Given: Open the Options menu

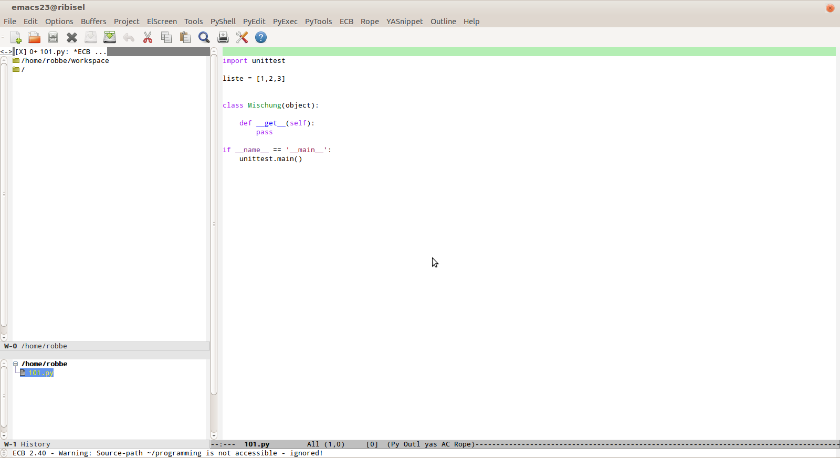Looking at the screenshot, I should [x=59, y=22].
